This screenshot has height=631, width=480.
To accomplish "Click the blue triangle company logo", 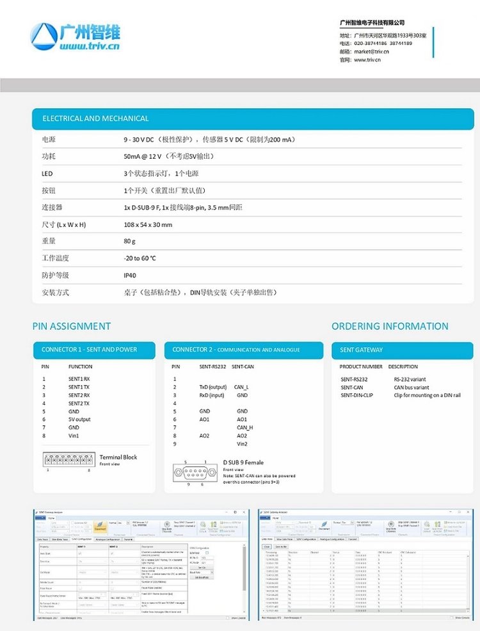I will [x=44, y=37].
